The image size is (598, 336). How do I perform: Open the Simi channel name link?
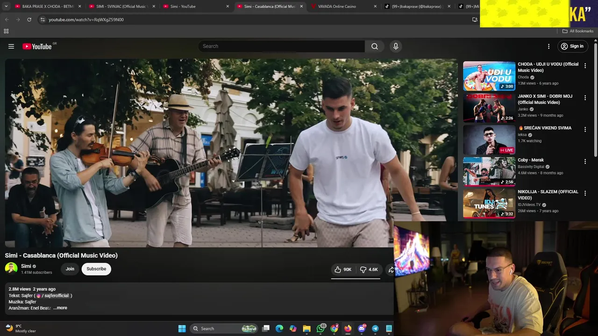coord(26,266)
